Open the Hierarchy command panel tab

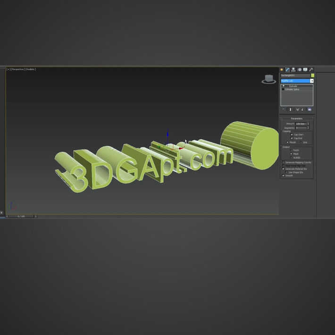(293, 70)
